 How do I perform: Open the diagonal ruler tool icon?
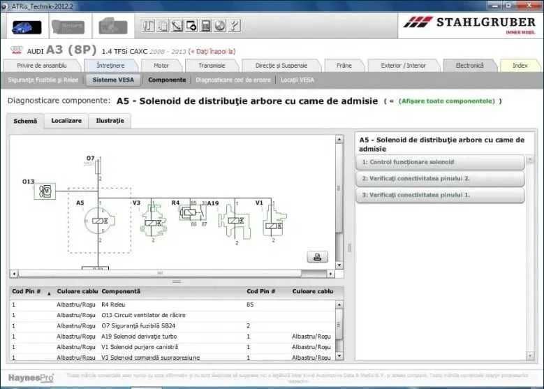tap(177, 26)
